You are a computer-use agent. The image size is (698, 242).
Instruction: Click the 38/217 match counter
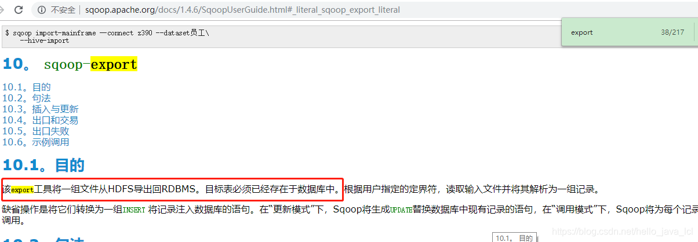click(672, 32)
